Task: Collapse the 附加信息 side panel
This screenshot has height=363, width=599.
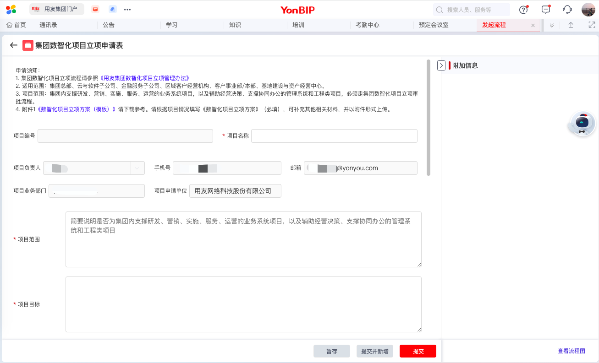Action: 441,65
